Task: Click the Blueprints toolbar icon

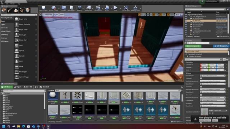Action: 88,8
